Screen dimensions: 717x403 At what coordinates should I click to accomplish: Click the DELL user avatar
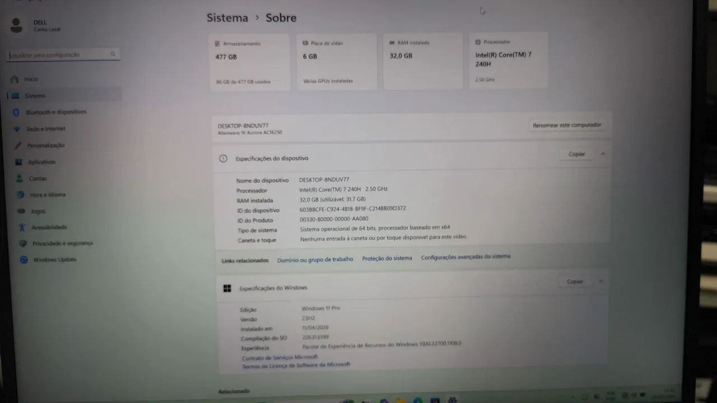(16, 25)
